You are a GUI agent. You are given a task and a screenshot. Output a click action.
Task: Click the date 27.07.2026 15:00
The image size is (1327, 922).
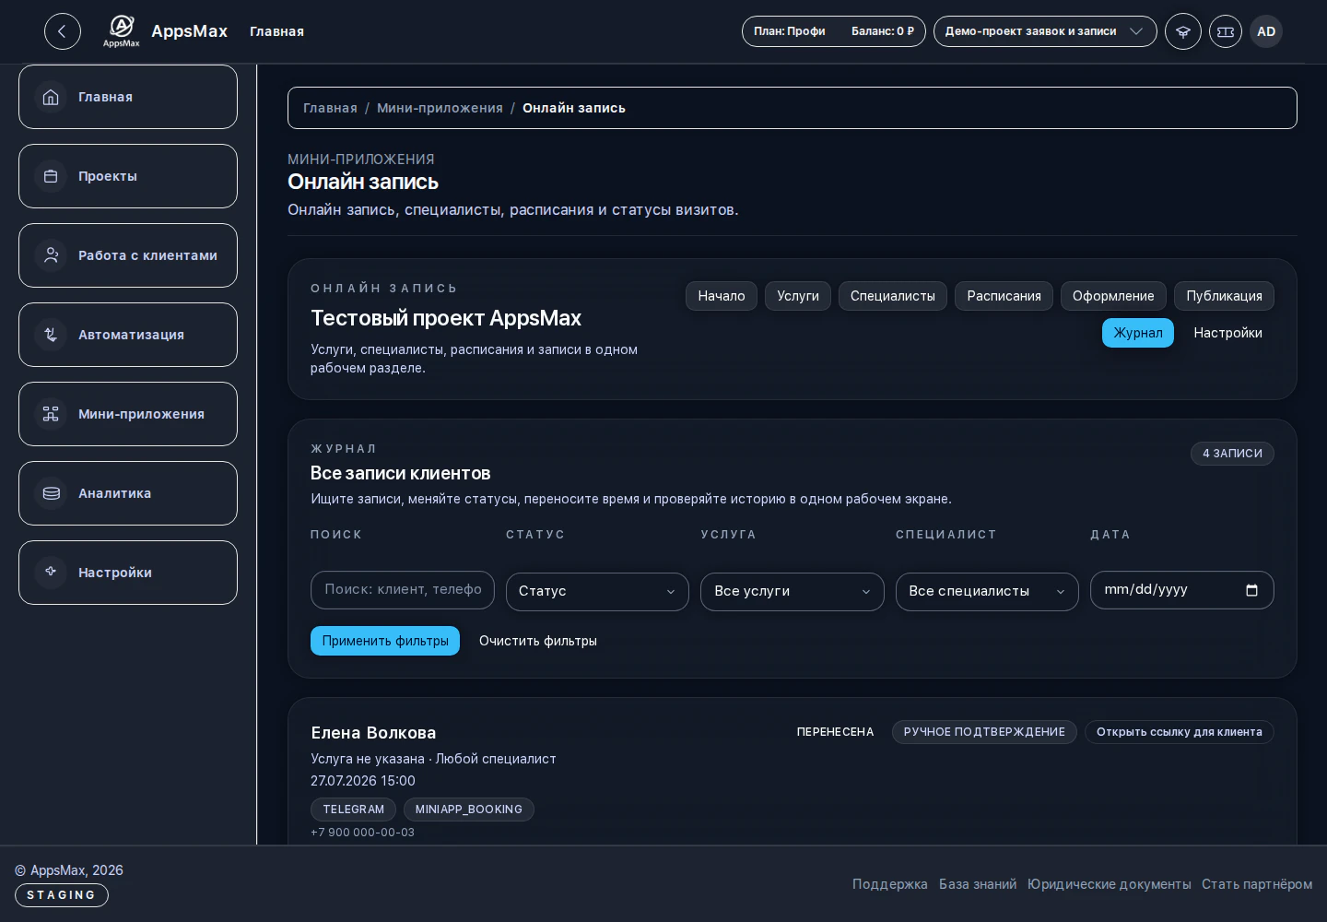point(363,781)
